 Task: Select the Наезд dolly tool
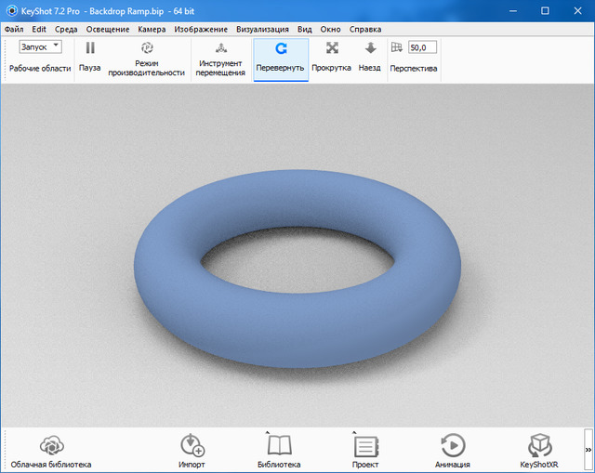point(370,57)
